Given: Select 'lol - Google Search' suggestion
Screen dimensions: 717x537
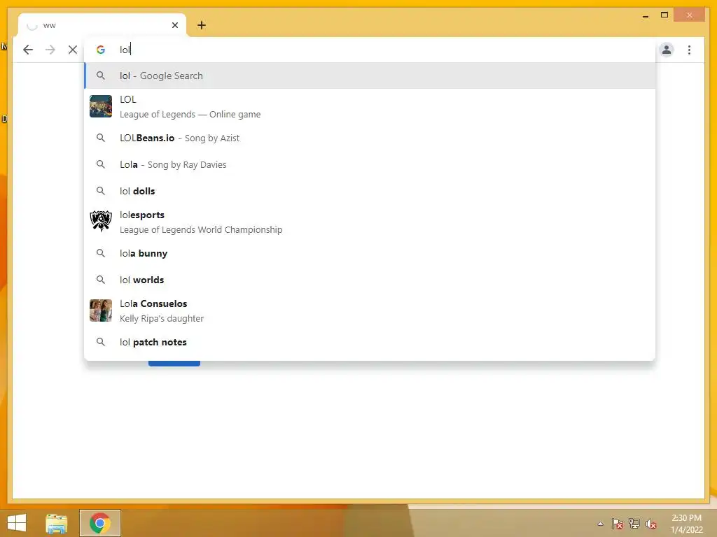Looking at the screenshot, I should point(370,76).
